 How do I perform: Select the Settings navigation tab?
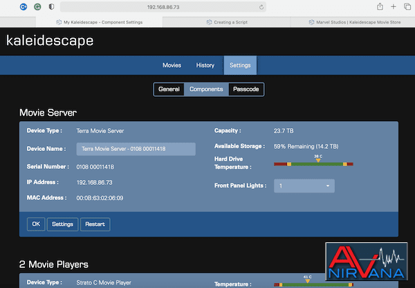[240, 65]
